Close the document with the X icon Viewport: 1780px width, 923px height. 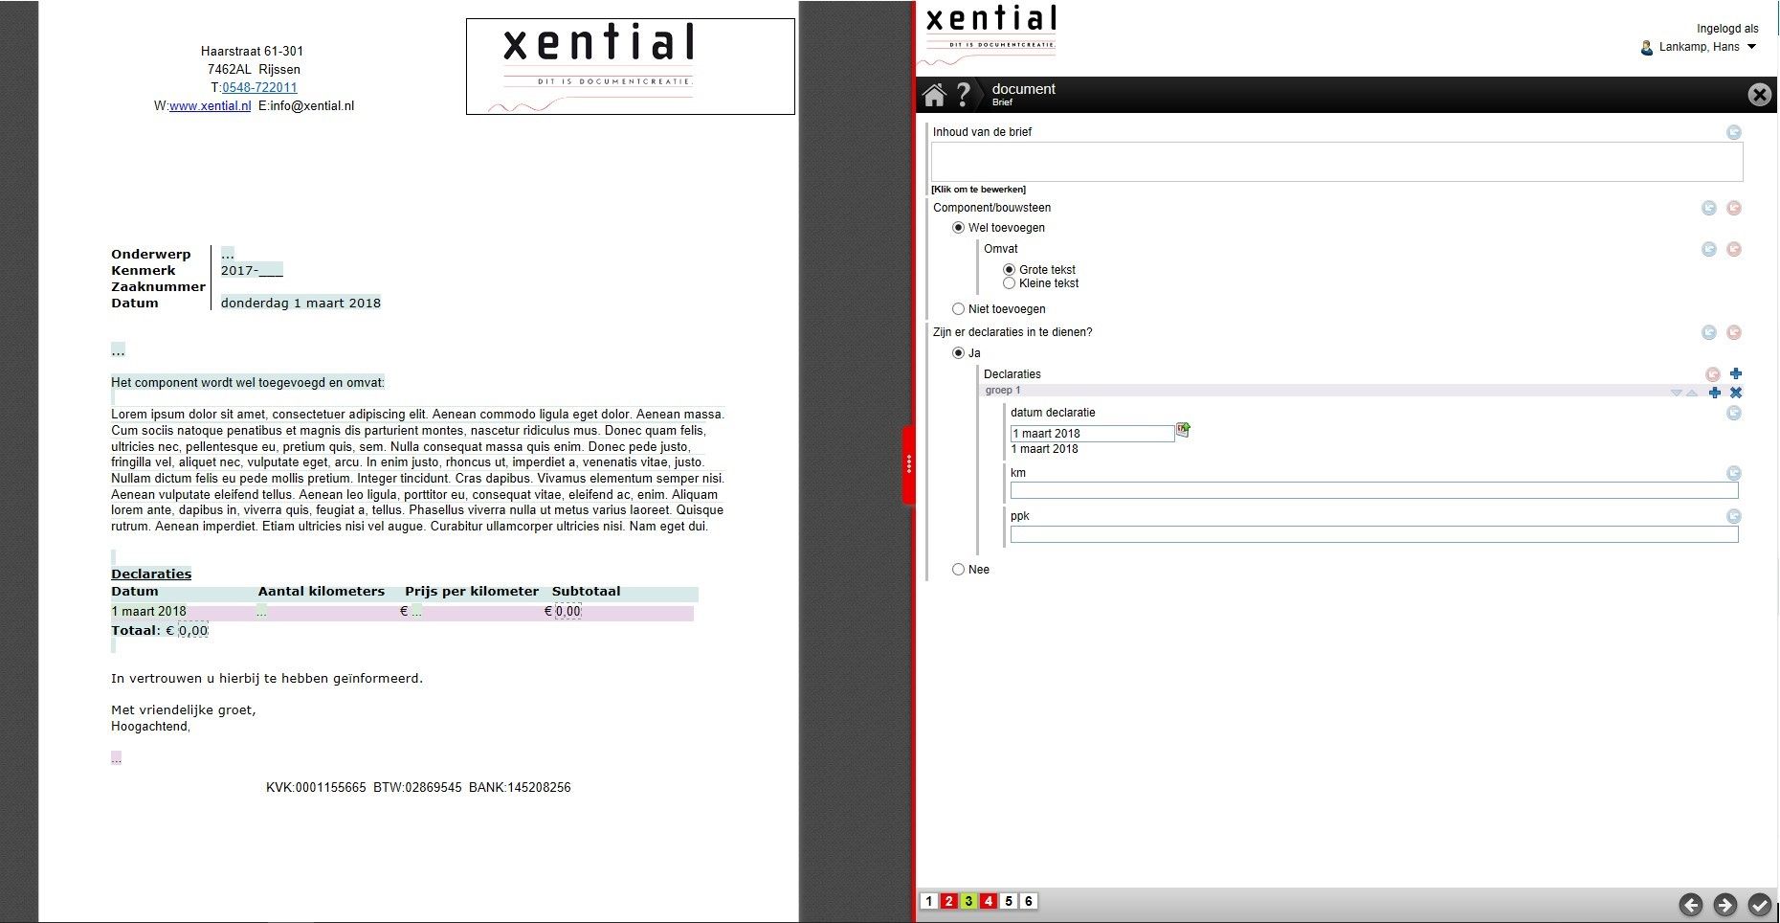[1759, 95]
